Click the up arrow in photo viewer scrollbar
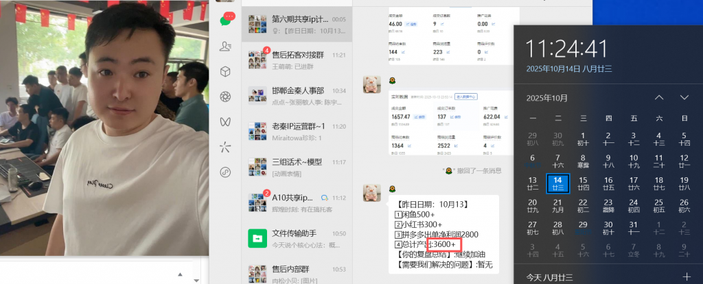703x284 pixels. 181,274
